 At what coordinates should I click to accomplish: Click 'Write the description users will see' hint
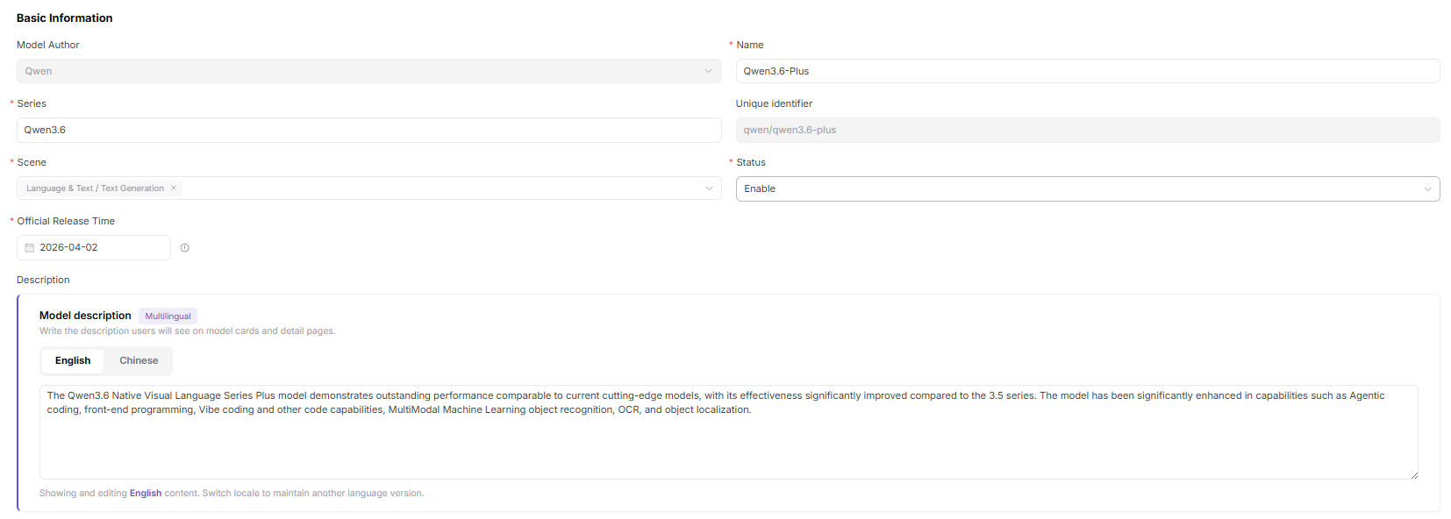[188, 331]
